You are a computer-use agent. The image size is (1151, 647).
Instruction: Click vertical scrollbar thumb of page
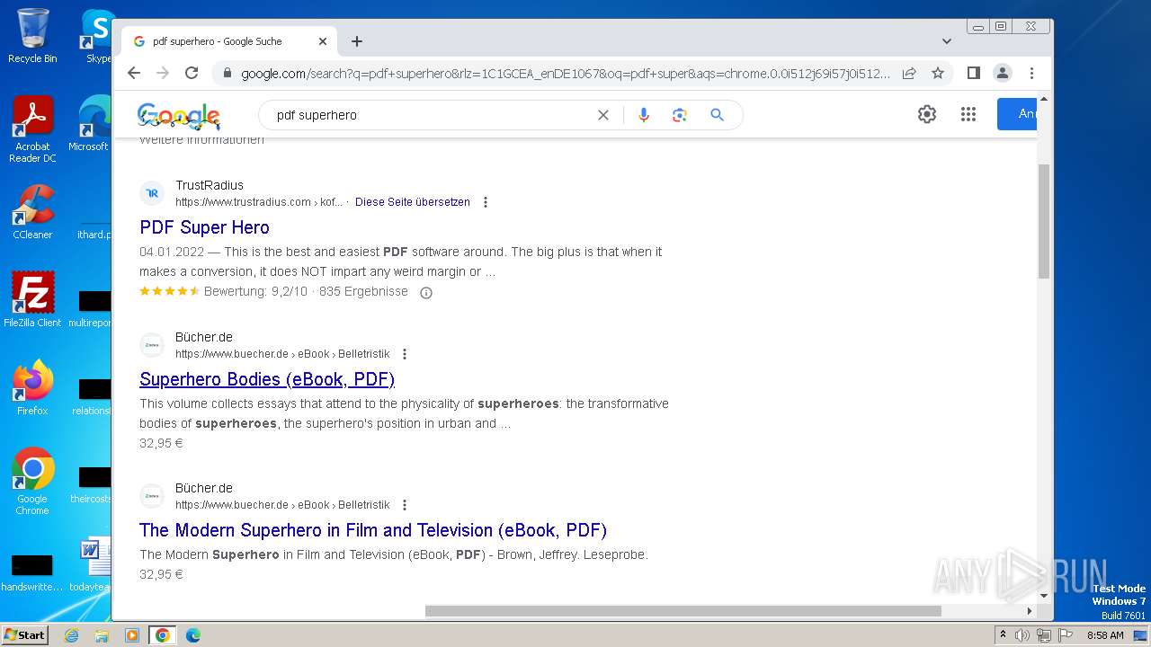tap(1044, 221)
